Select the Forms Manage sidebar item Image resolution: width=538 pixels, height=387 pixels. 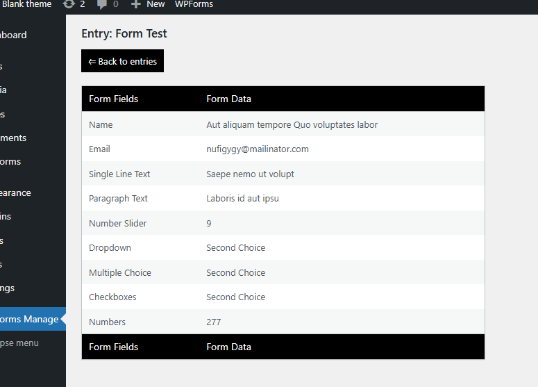pyautogui.click(x=31, y=319)
